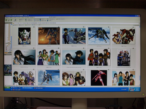Click overlay icon above Exia head thumbnail
Viewport: 146px width, 109px height.
pyautogui.click(x=34, y=27)
